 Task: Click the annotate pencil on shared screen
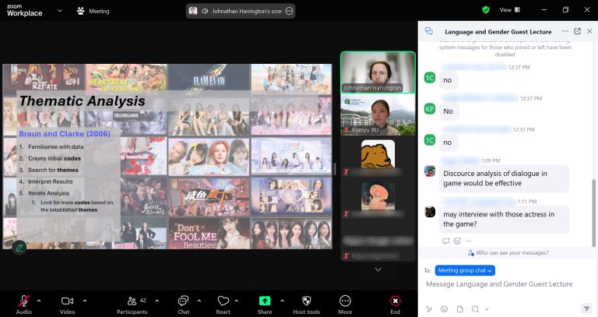click(x=19, y=248)
